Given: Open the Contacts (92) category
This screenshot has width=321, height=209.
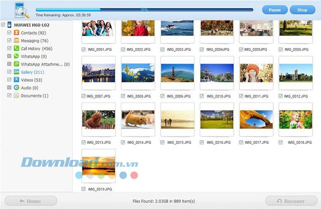Looking at the screenshot, I should [34, 33].
